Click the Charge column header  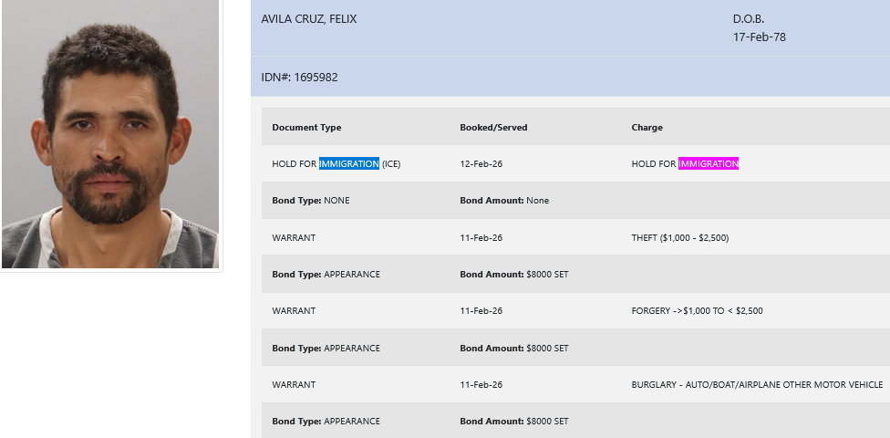pos(647,128)
